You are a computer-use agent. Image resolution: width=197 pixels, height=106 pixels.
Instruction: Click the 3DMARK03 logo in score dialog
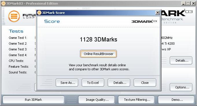[144, 21]
